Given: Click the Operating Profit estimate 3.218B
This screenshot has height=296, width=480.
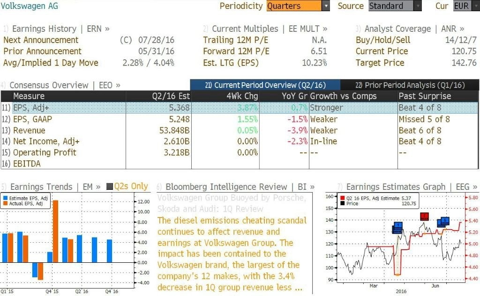Looking at the screenshot, I should (x=177, y=152).
